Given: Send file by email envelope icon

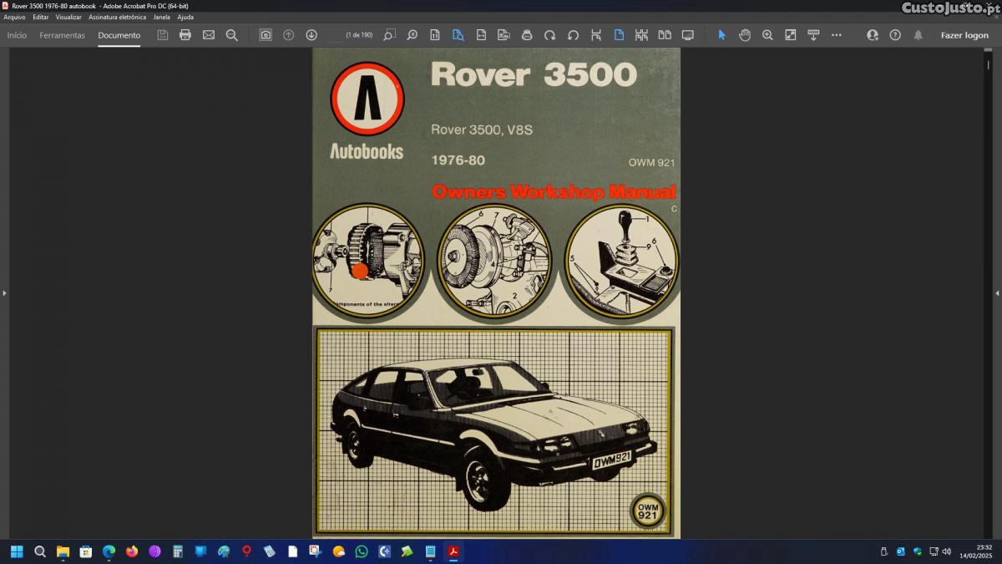Looking at the screenshot, I should [x=209, y=35].
